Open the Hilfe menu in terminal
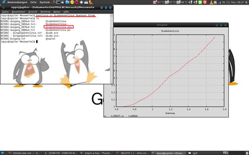 67,12
